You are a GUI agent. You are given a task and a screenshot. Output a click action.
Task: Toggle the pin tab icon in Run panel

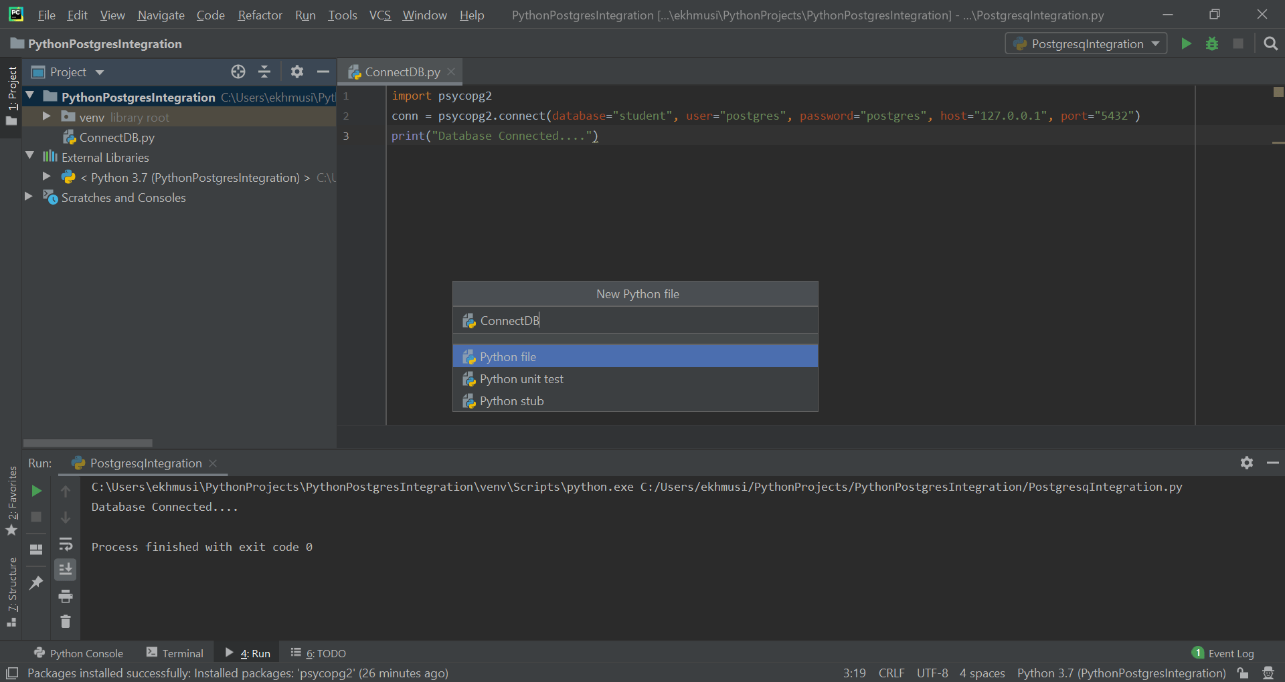point(37,583)
